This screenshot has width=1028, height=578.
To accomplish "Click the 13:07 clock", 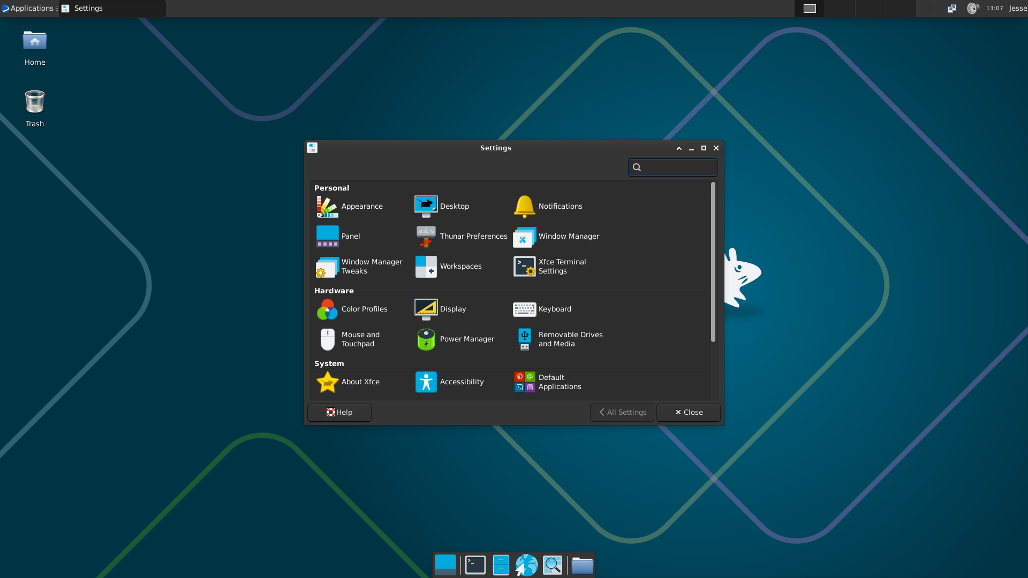I will [x=995, y=8].
